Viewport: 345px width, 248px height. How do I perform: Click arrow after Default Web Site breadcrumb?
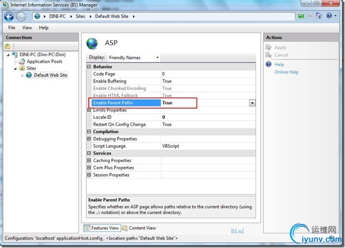coord(133,17)
